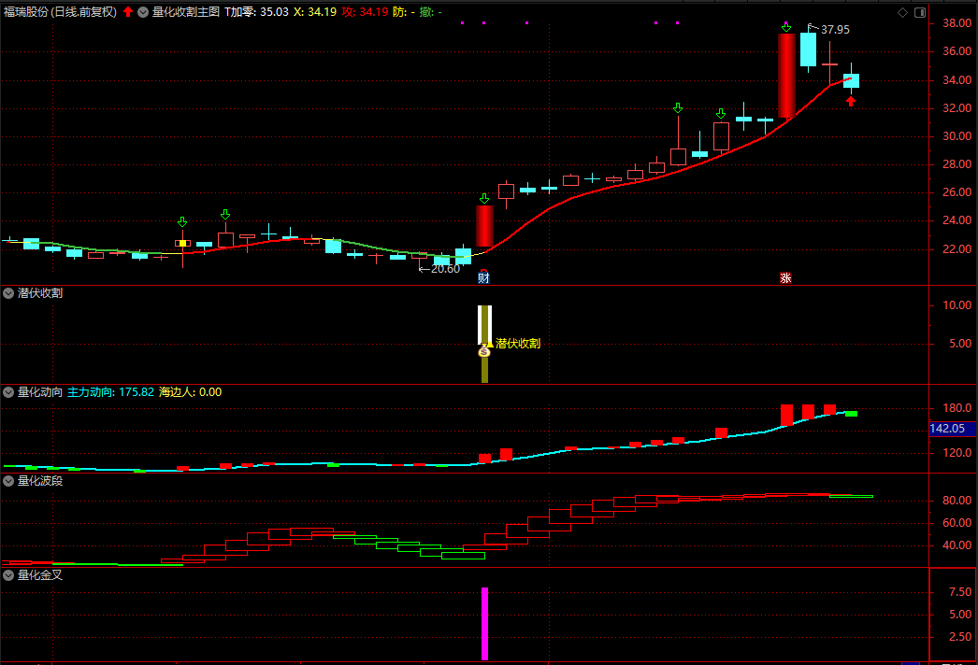The height and width of the screenshot is (665, 978).
Task: Click the 22.00 price axis label
Action: [x=956, y=248]
